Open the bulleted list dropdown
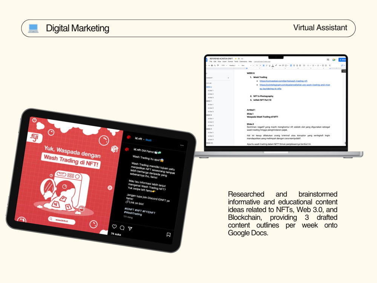Image resolution: width=377 pixels, height=283 pixels. pyautogui.click(x=314, y=65)
